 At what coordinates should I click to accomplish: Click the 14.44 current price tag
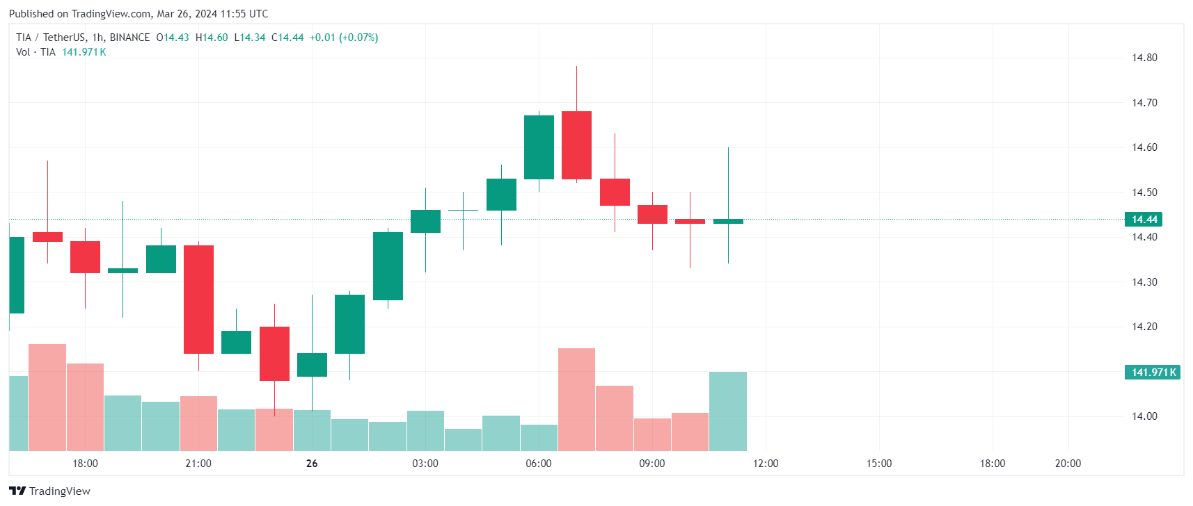click(1144, 220)
